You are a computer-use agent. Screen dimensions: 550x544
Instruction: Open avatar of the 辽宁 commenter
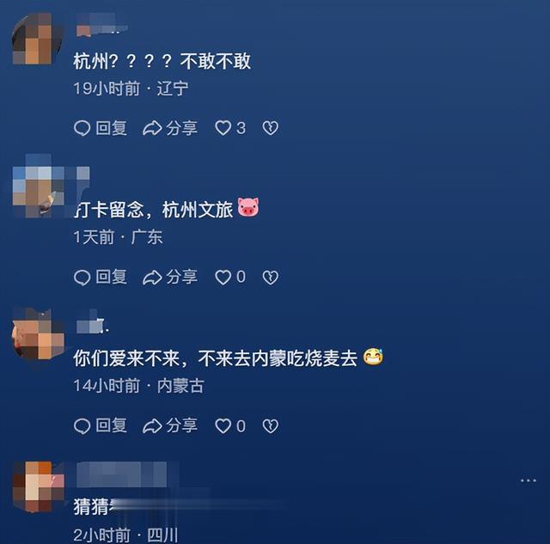coord(38,39)
